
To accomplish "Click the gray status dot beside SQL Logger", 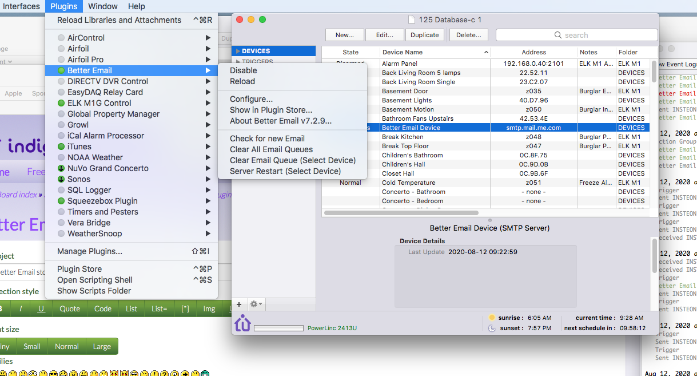I will tap(61, 190).
